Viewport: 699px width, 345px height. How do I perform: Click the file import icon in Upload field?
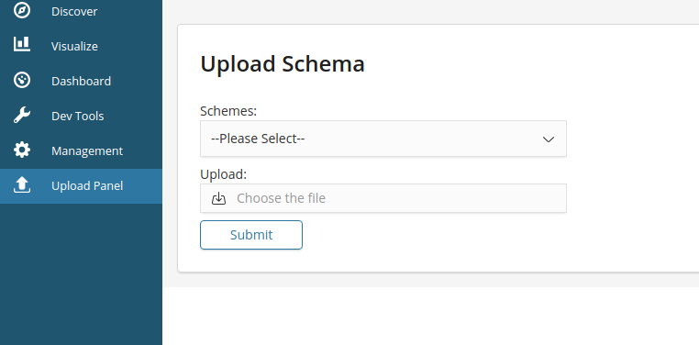click(218, 198)
